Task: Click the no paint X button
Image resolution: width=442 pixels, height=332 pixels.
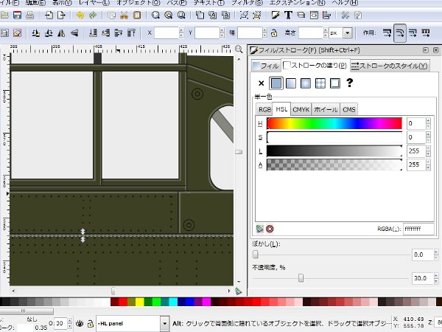Action: [261, 83]
